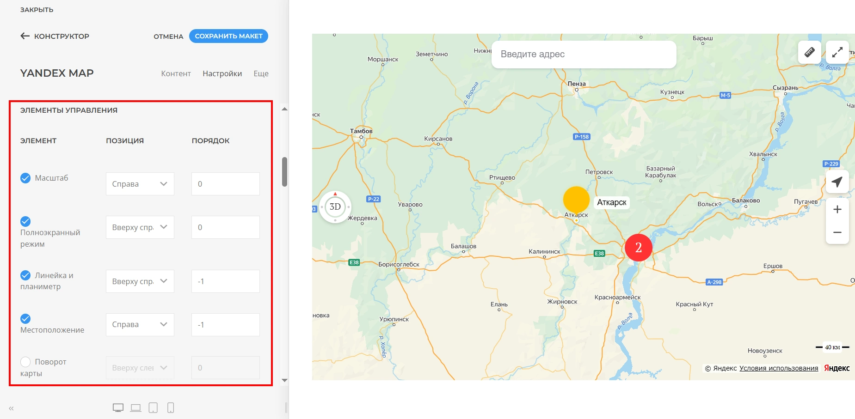Click the Введите адрес search field
The image size is (855, 419).
point(584,55)
